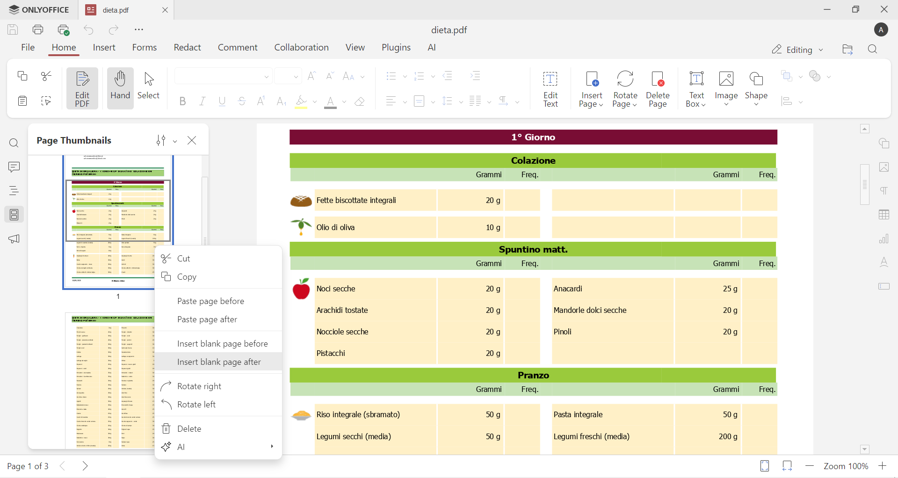Expand the thumbnail settings dropdown arrow

point(175,141)
